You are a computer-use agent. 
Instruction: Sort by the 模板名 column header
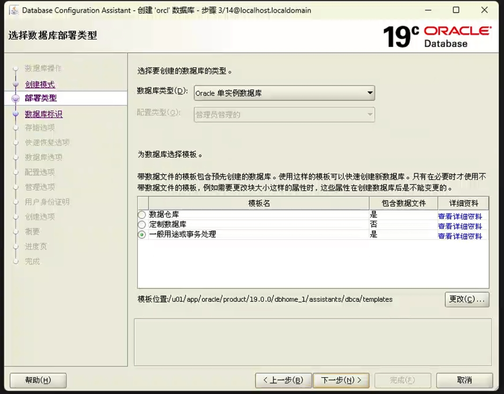click(258, 203)
